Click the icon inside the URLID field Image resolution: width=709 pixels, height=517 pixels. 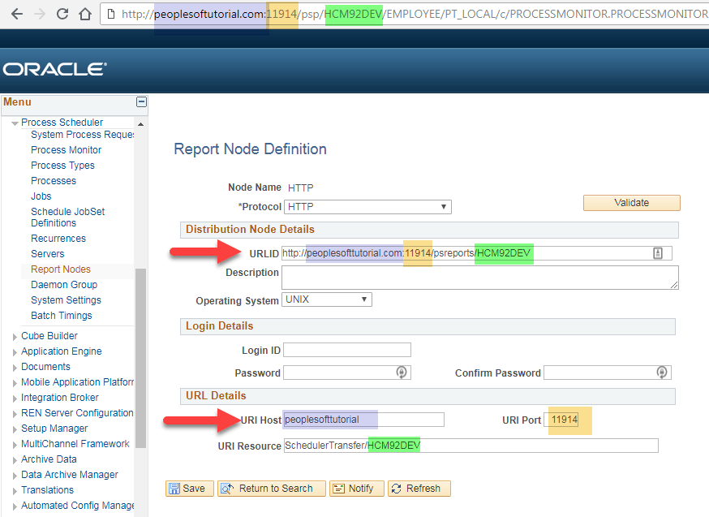[658, 253]
